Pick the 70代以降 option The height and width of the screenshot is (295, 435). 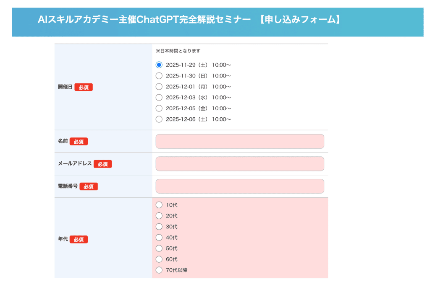click(x=159, y=270)
